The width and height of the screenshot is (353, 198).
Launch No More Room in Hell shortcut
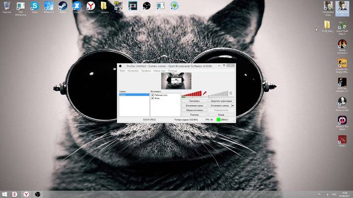click(x=342, y=104)
